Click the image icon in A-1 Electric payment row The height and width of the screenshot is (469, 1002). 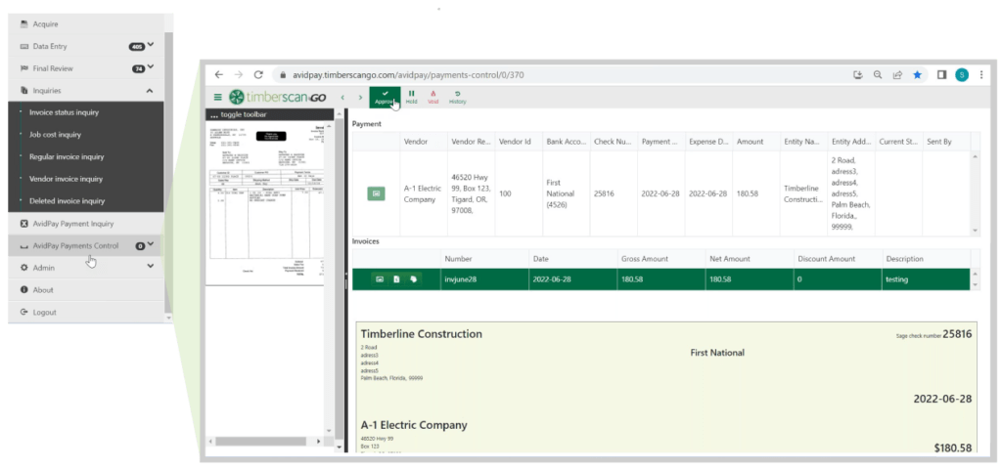pos(376,193)
